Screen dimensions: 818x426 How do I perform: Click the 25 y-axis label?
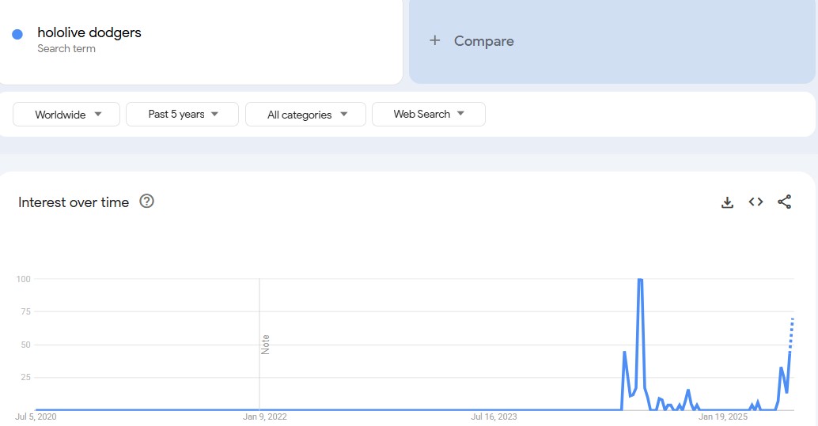coord(25,377)
